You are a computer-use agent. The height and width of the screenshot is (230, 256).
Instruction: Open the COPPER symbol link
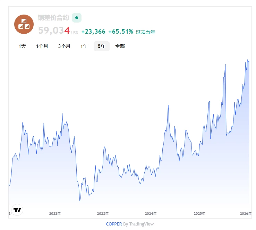click(114, 224)
